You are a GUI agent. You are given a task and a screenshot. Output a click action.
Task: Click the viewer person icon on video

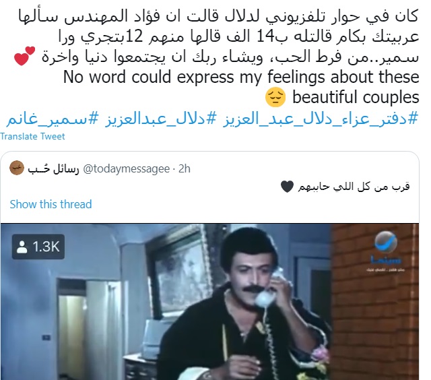pyautogui.click(x=22, y=247)
